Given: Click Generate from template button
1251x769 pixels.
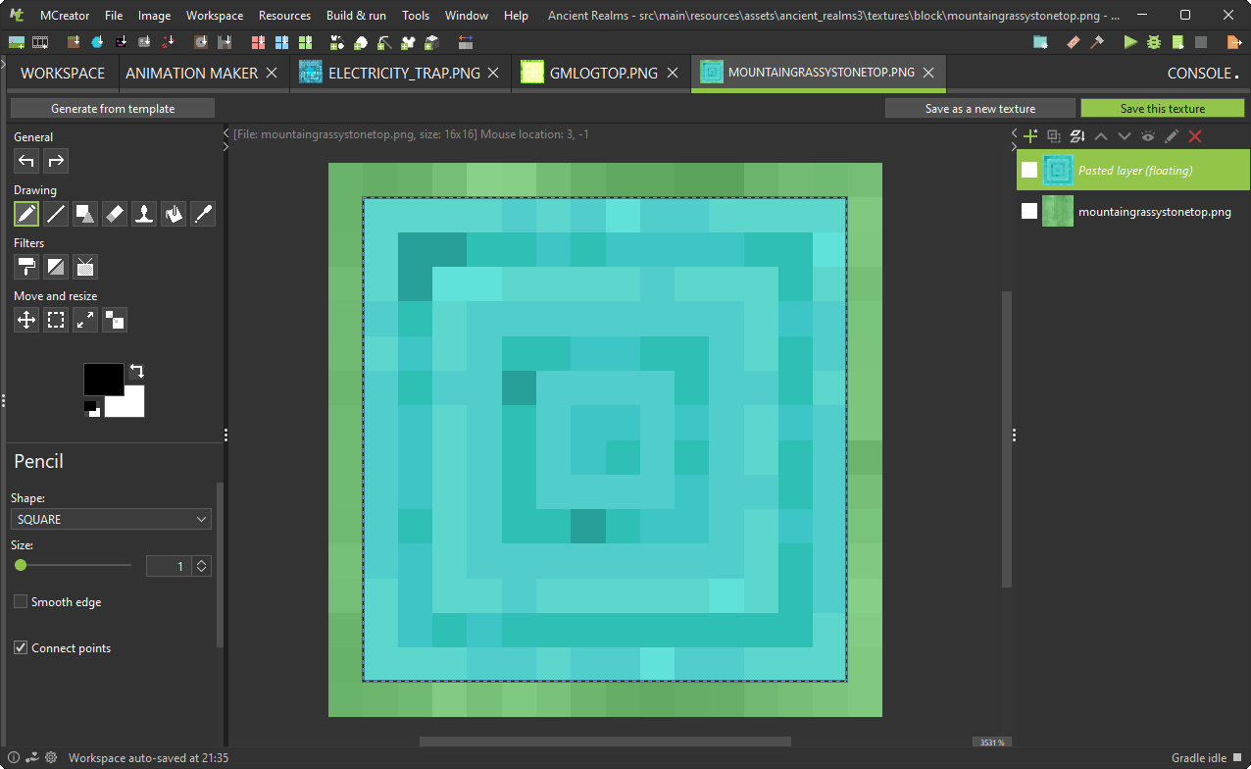Looking at the screenshot, I should [113, 109].
